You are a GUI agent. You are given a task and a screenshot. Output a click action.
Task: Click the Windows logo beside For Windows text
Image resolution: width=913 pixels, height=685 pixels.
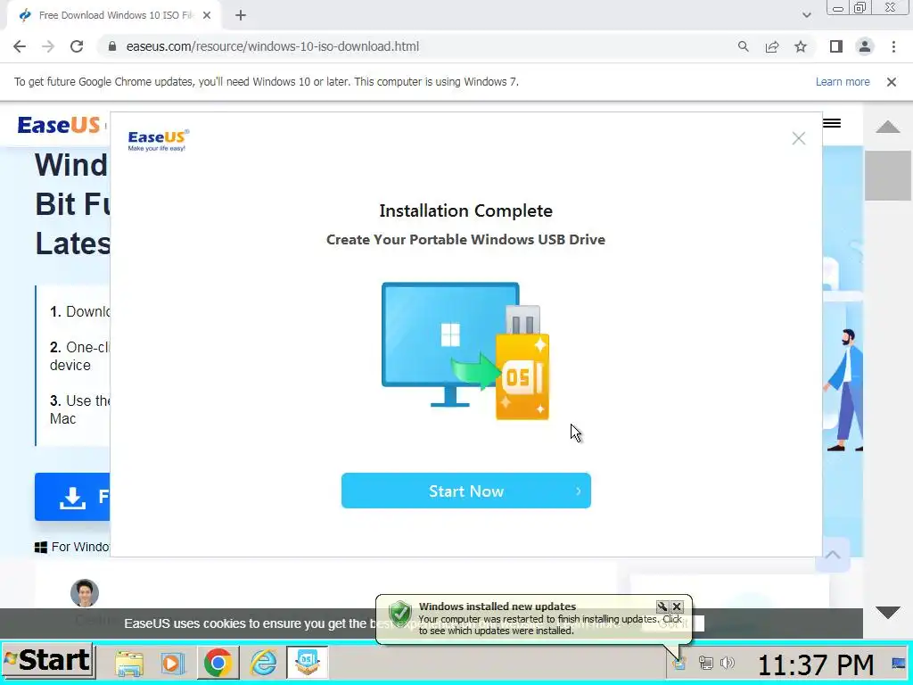[41, 547]
